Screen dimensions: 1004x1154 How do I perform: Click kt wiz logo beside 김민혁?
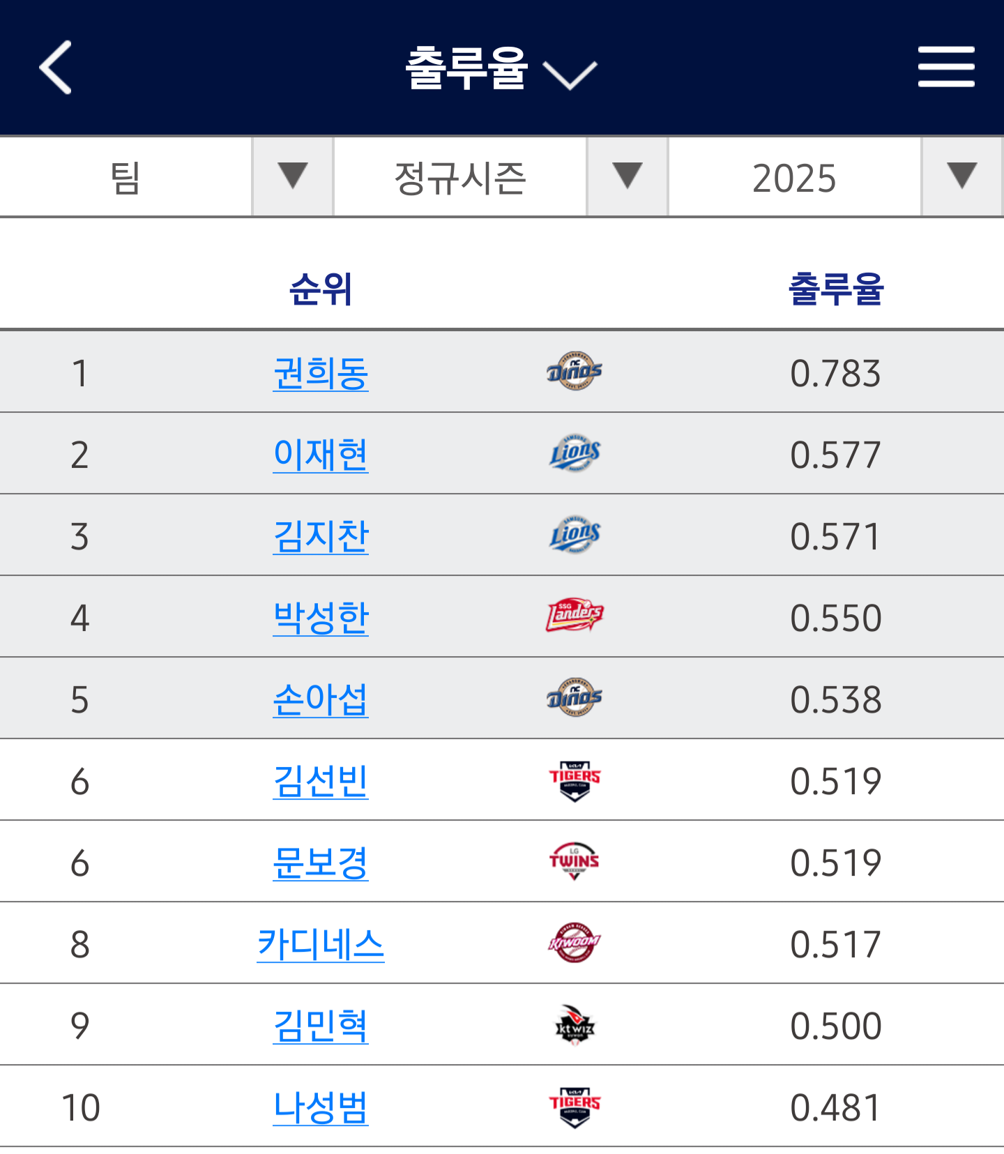(x=574, y=1024)
